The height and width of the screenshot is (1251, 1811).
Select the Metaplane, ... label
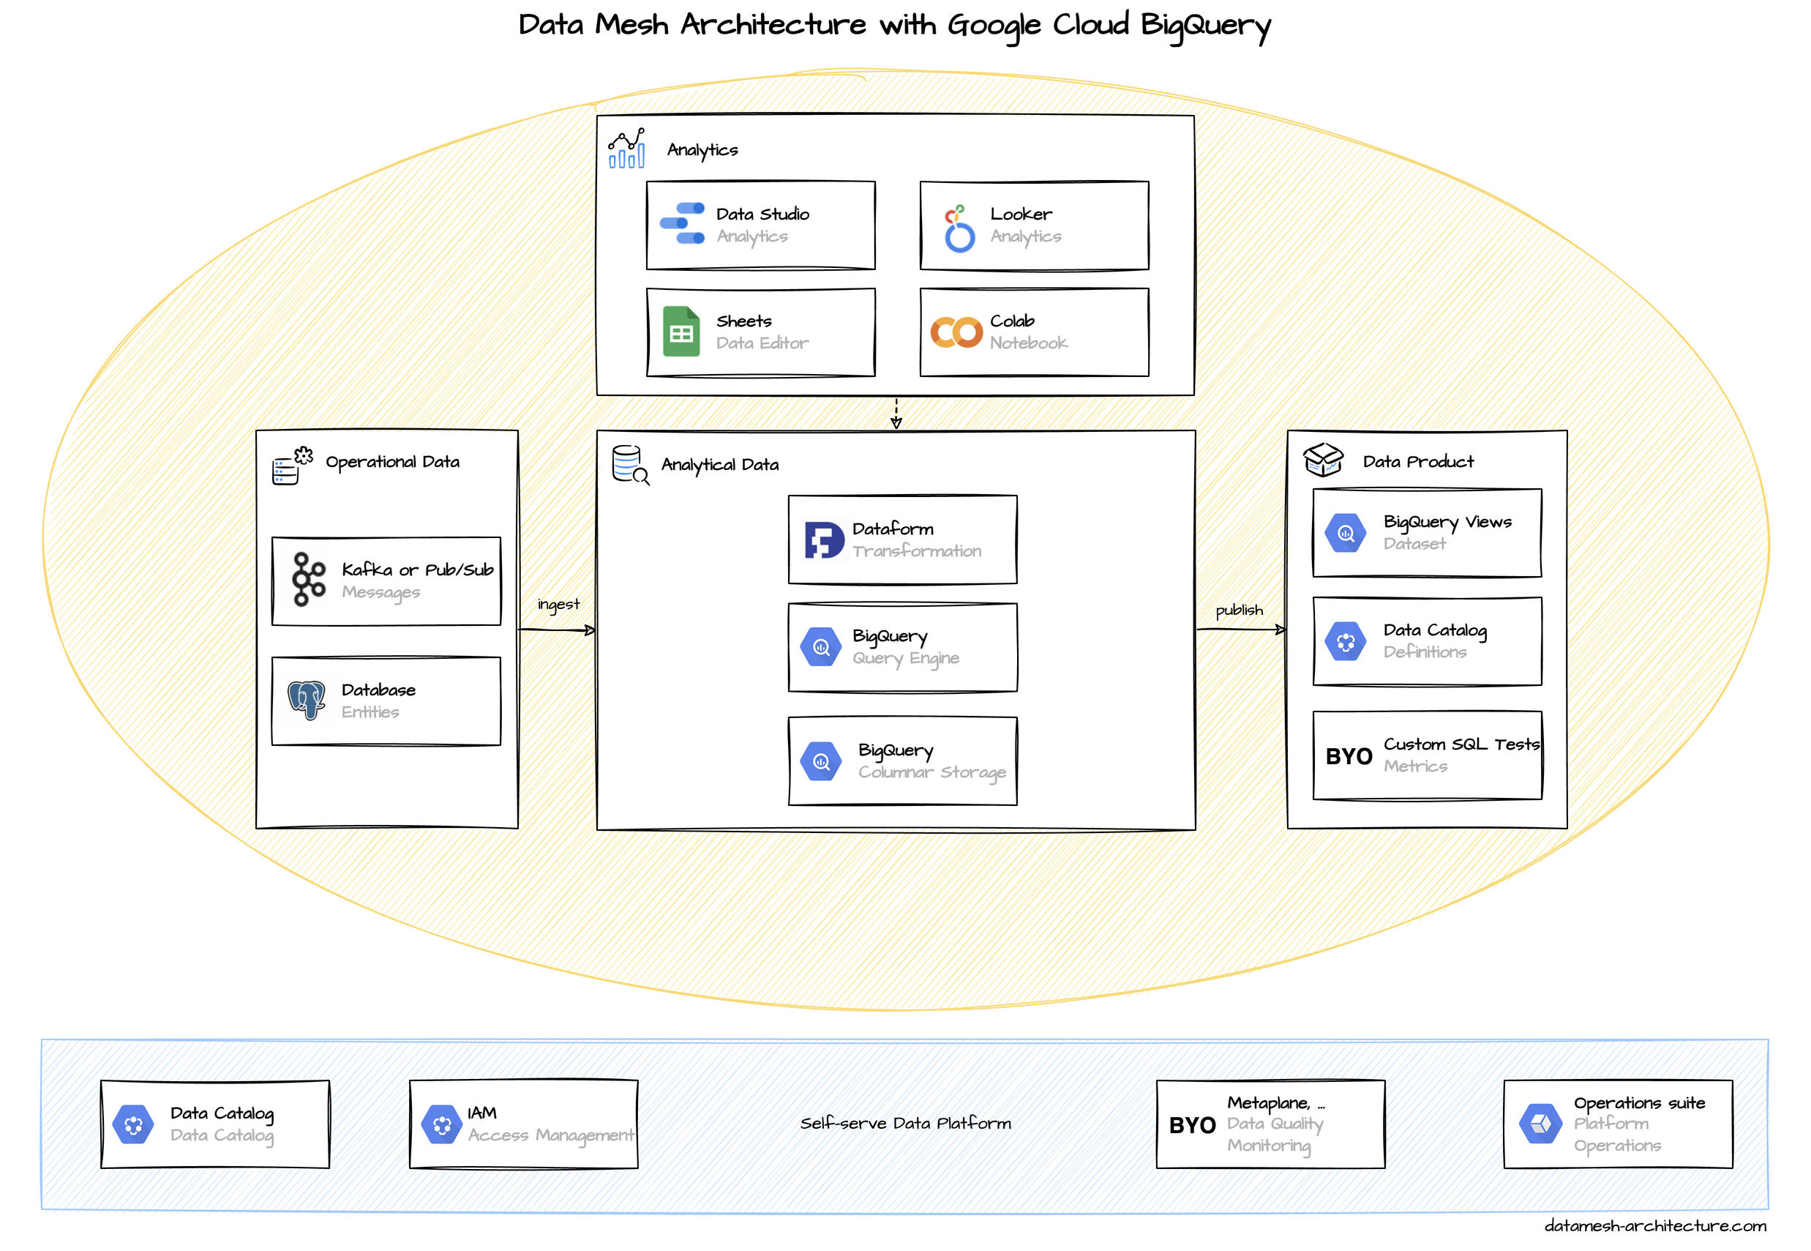[1276, 1103]
